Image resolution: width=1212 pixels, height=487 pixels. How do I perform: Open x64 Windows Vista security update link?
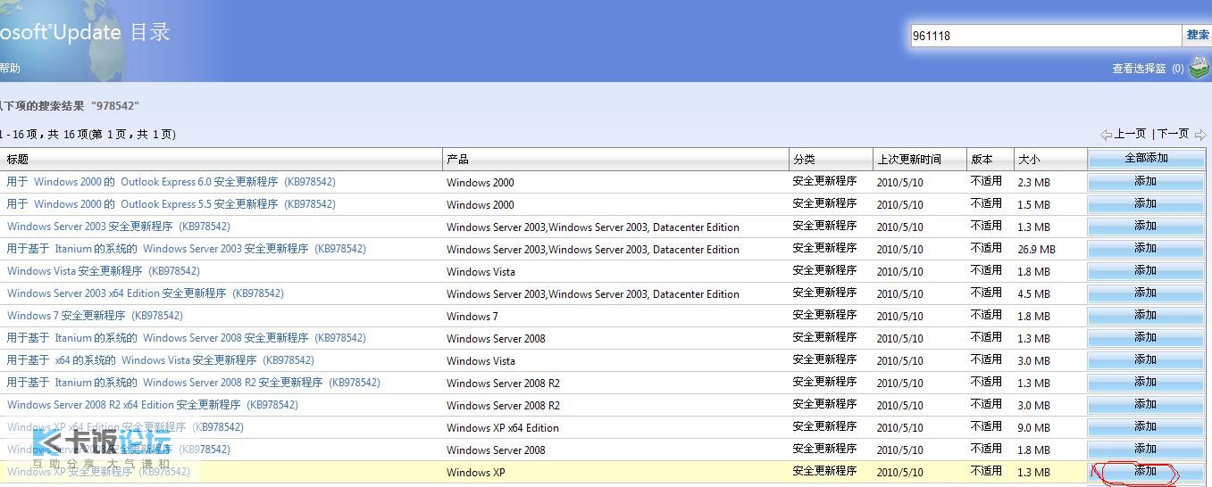click(161, 360)
